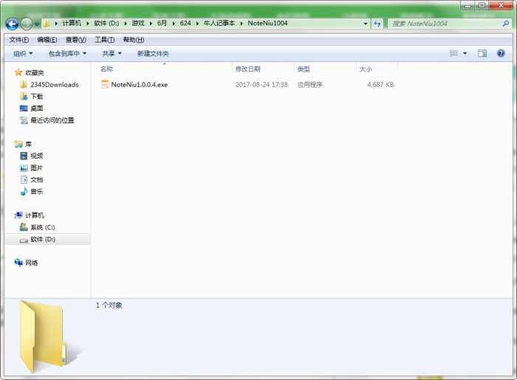517x380 pixels.
Task: Select 计算机 in the address path
Action: coord(72,23)
